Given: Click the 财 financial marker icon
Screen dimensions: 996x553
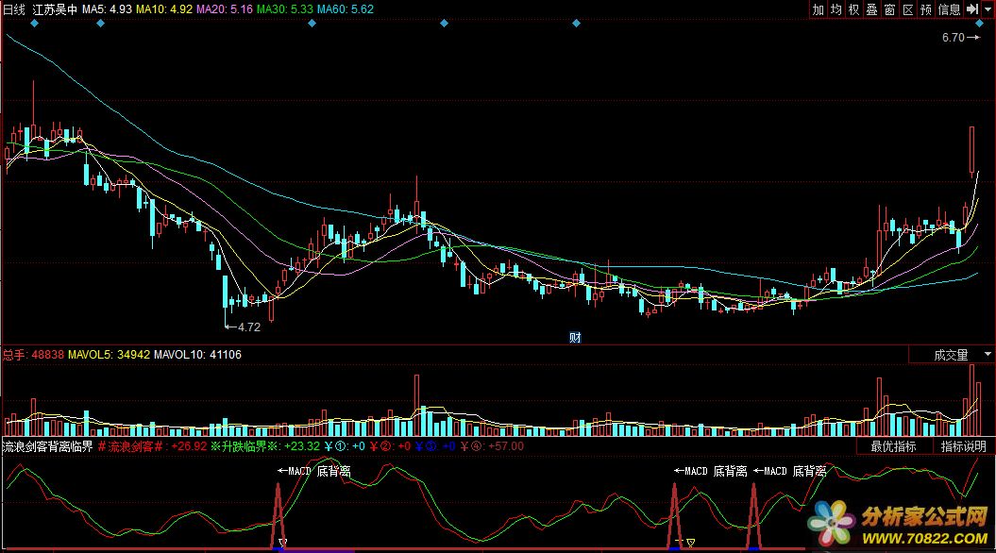Looking at the screenshot, I should pyautogui.click(x=575, y=338).
